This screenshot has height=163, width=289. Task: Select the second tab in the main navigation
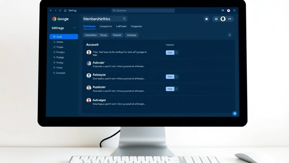click(x=106, y=26)
